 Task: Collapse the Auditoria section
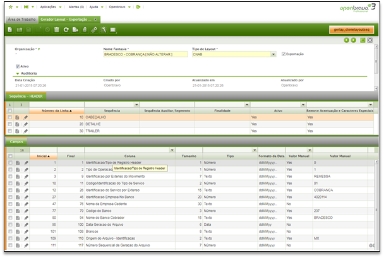pyautogui.click(x=18, y=74)
